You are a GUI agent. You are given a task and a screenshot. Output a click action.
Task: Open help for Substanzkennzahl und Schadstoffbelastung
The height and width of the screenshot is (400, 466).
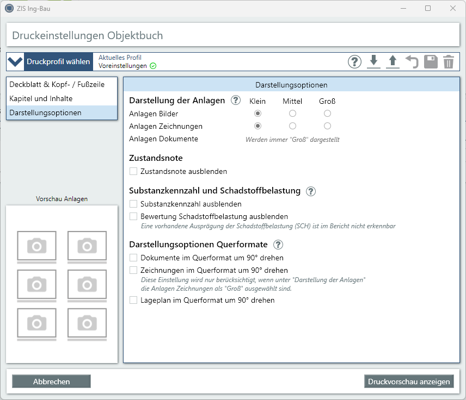pos(310,191)
